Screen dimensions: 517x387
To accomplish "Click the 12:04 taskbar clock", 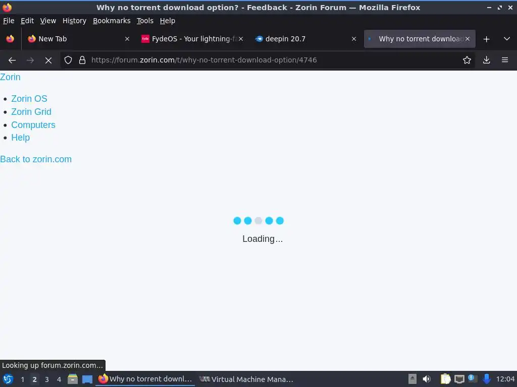I will coord(505,379).
